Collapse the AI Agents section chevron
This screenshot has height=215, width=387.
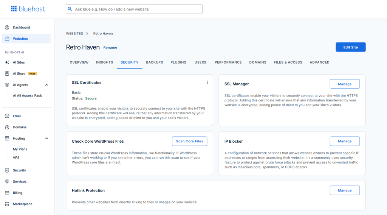click(x=46, y=85)
